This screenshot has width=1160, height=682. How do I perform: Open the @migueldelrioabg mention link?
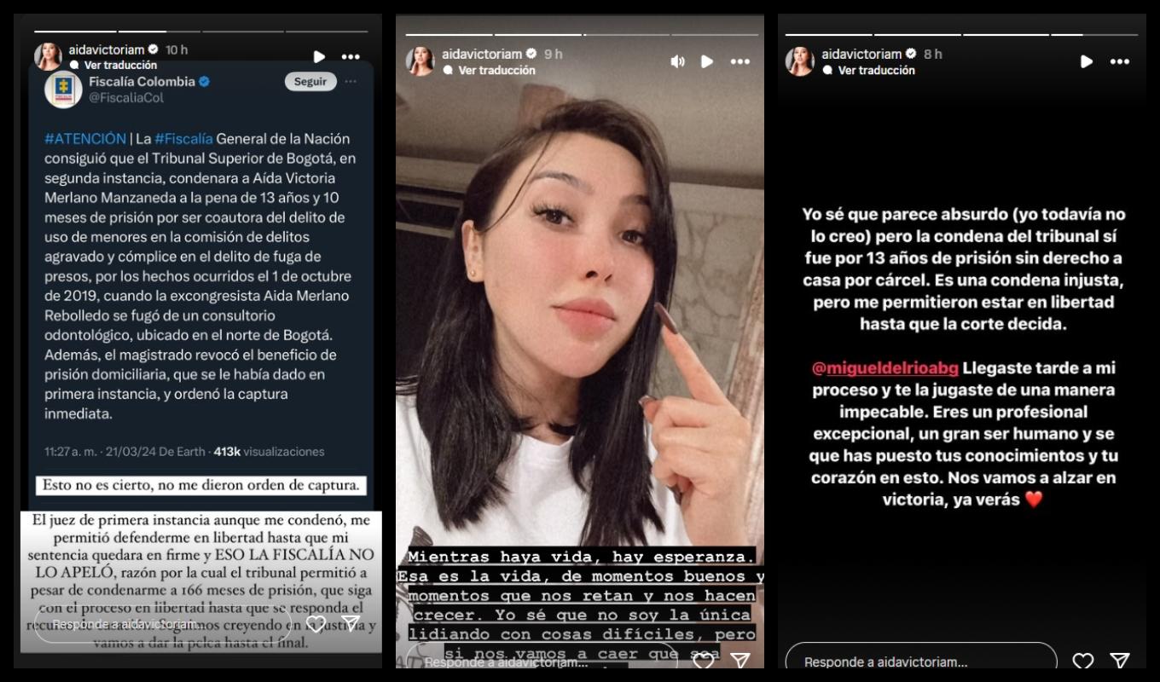(885, 368)
